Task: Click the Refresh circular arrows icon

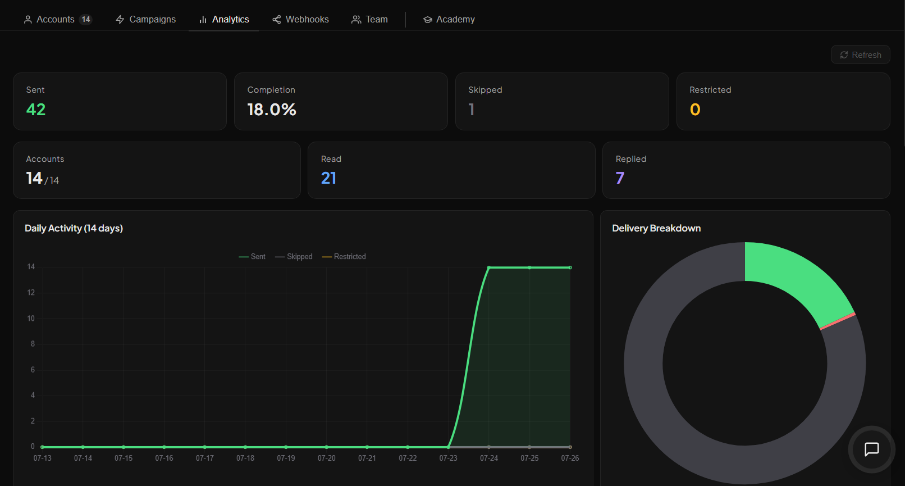Action: click(x=844, y=55)
